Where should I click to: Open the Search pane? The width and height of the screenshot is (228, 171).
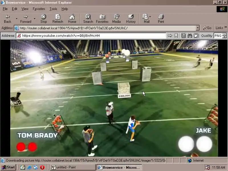click(x=88, y=19)
